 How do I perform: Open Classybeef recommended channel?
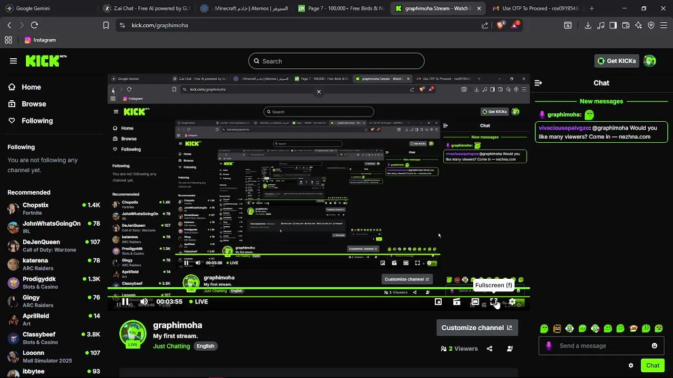(x=53, y=338)
